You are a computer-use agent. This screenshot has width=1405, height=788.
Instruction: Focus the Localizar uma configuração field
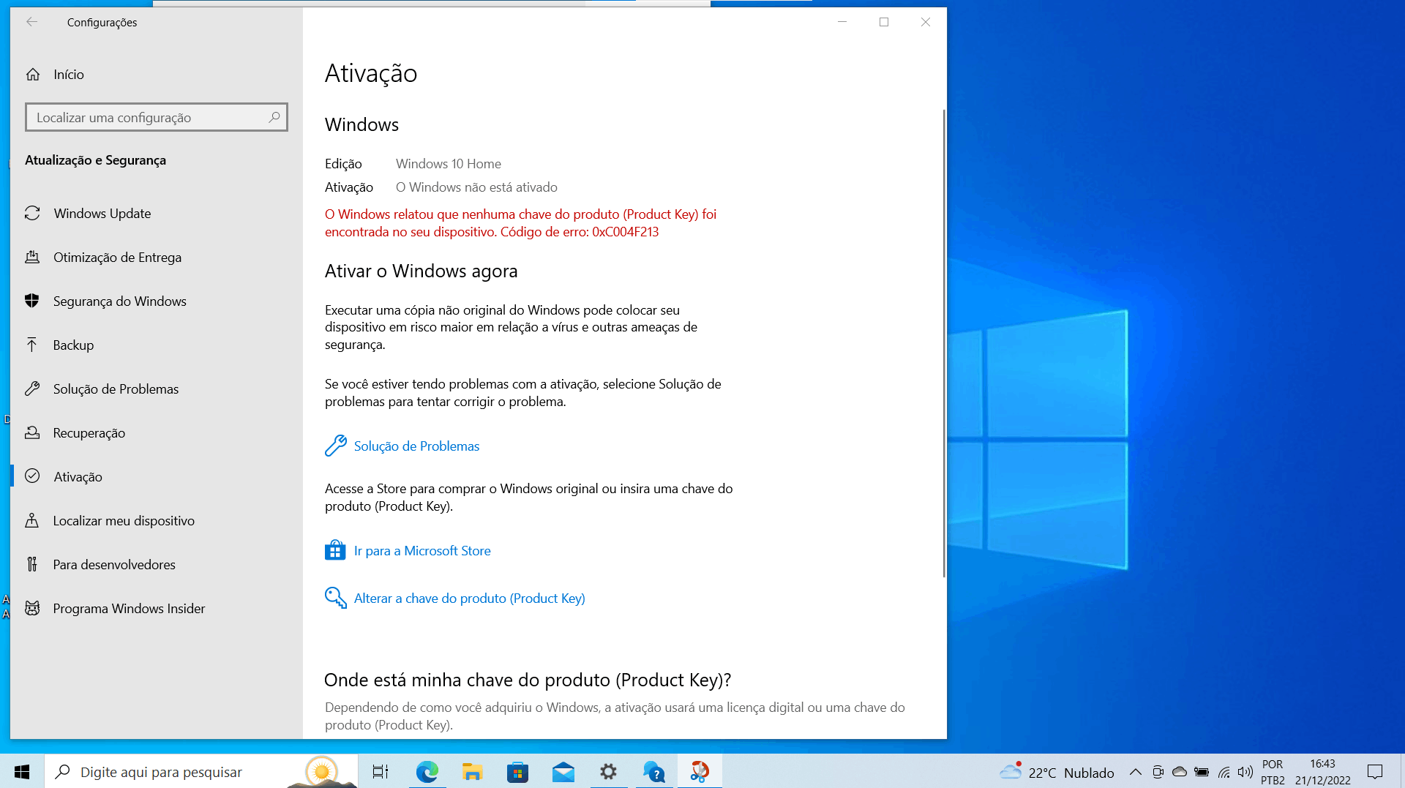tap(157, 117)
